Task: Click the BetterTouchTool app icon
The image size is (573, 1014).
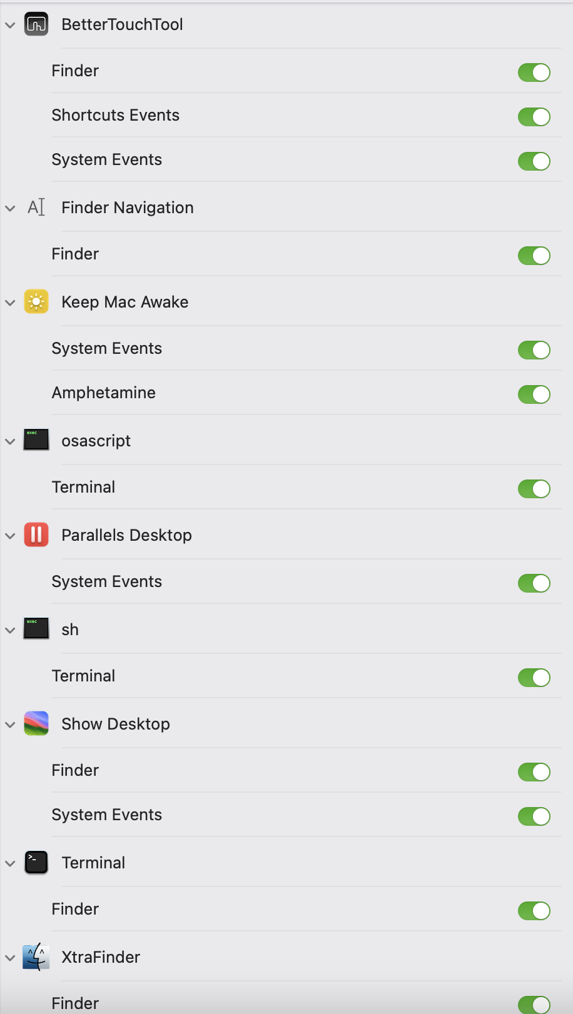Action: [x=36, y=24]
